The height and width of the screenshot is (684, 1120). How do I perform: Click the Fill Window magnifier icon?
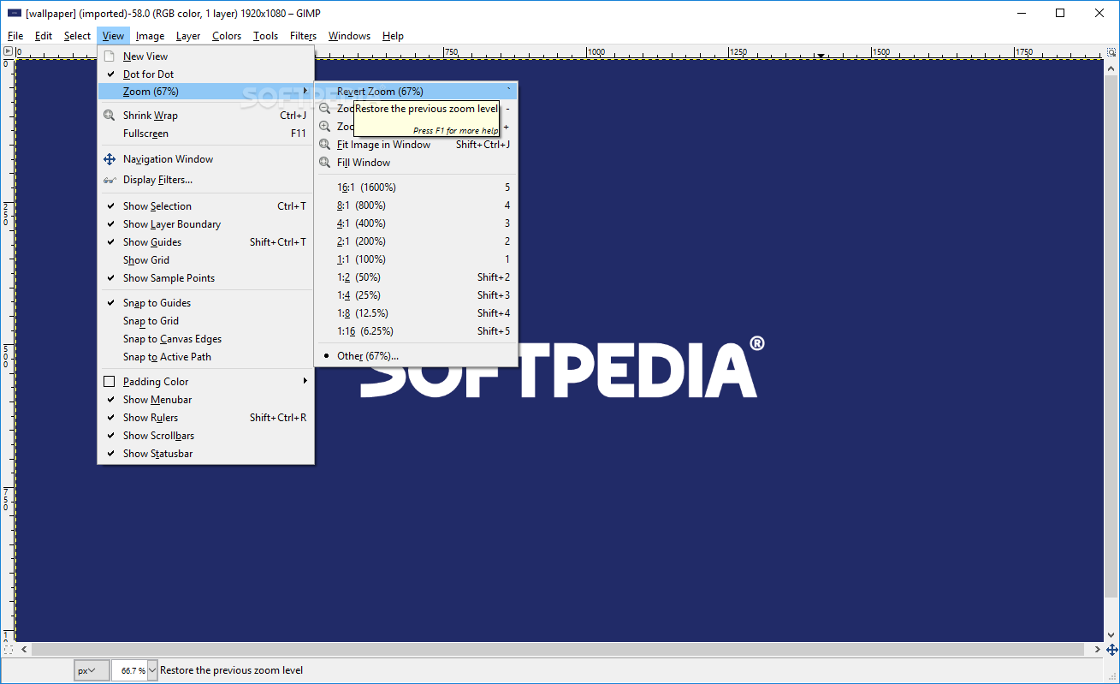click(x=324, y=163)
